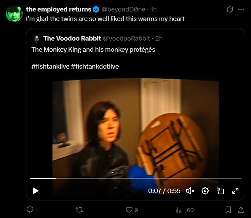Click the share upload icon

241,210
